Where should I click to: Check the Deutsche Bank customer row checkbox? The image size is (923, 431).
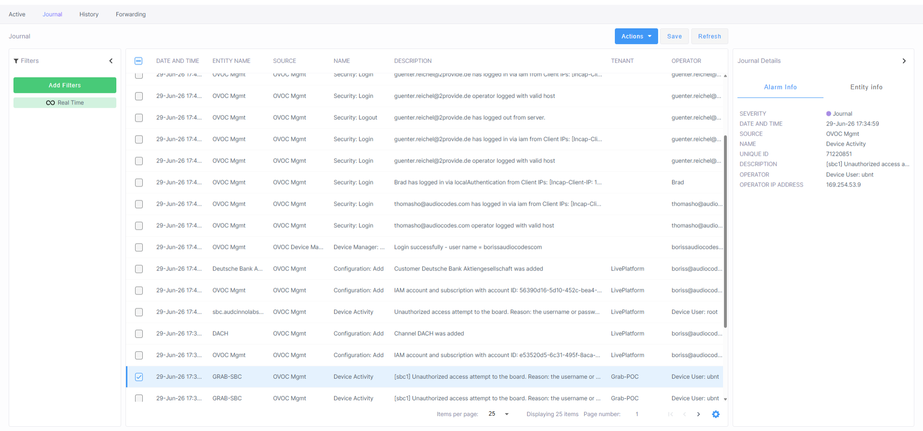pyautogui.click(x=139, y=269)
